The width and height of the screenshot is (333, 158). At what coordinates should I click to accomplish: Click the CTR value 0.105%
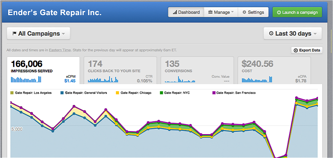[x=145, y=81]
